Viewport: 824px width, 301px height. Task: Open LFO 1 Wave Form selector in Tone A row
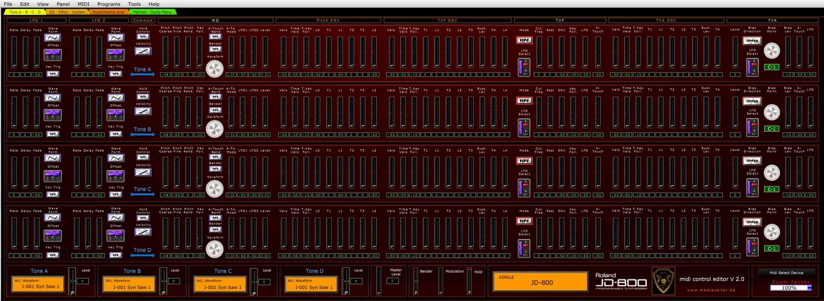(53, 37)
